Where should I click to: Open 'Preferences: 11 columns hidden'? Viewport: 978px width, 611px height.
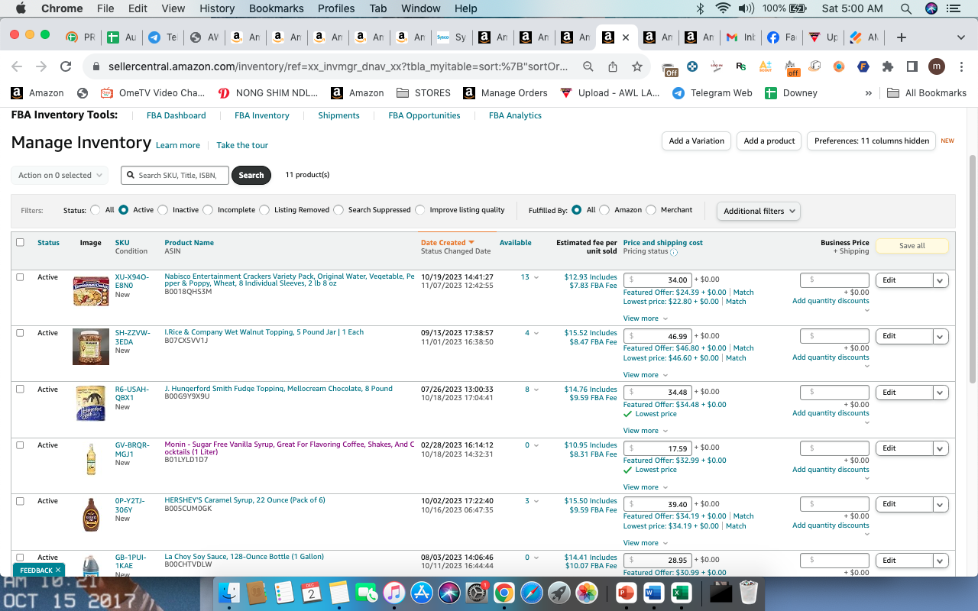point(871,141)
